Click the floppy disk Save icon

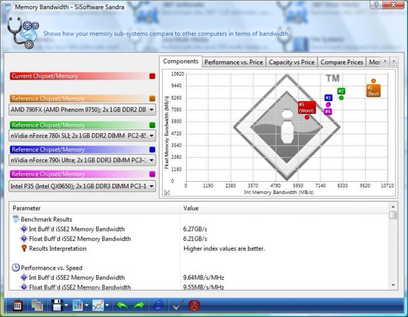click(x=56, y=305)
